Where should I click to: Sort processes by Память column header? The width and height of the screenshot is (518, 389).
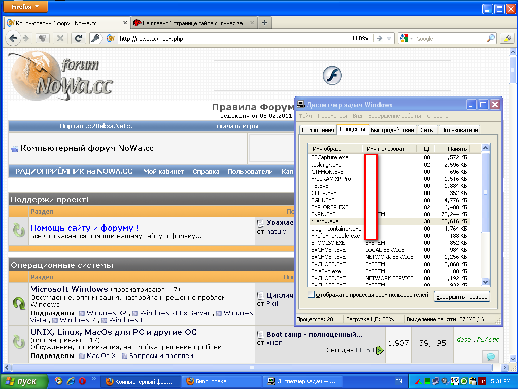[x=451, y=149]
